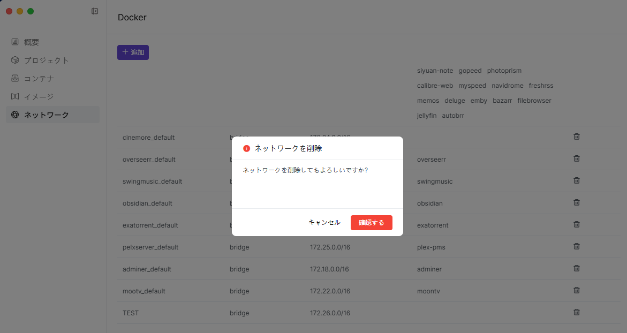Open イメージ images section
The height and width of the screenshot is (333, 627).
(39, 97)
